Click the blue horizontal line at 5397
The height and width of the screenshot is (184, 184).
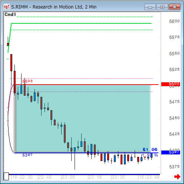click(x=86, y=153)
